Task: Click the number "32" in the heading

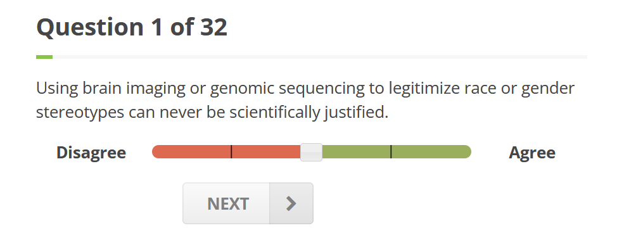Action: click(x=213, y=27)
